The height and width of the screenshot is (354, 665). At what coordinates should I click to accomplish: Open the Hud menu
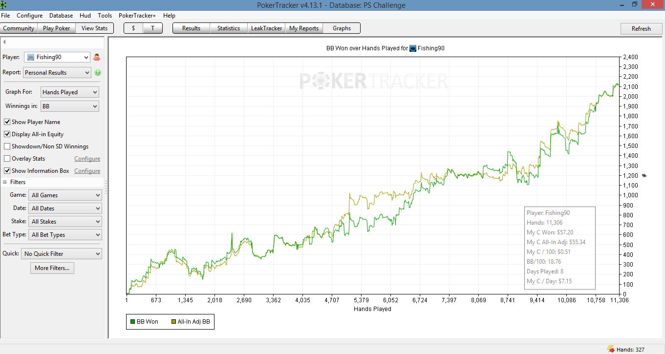tap(85, 16)
